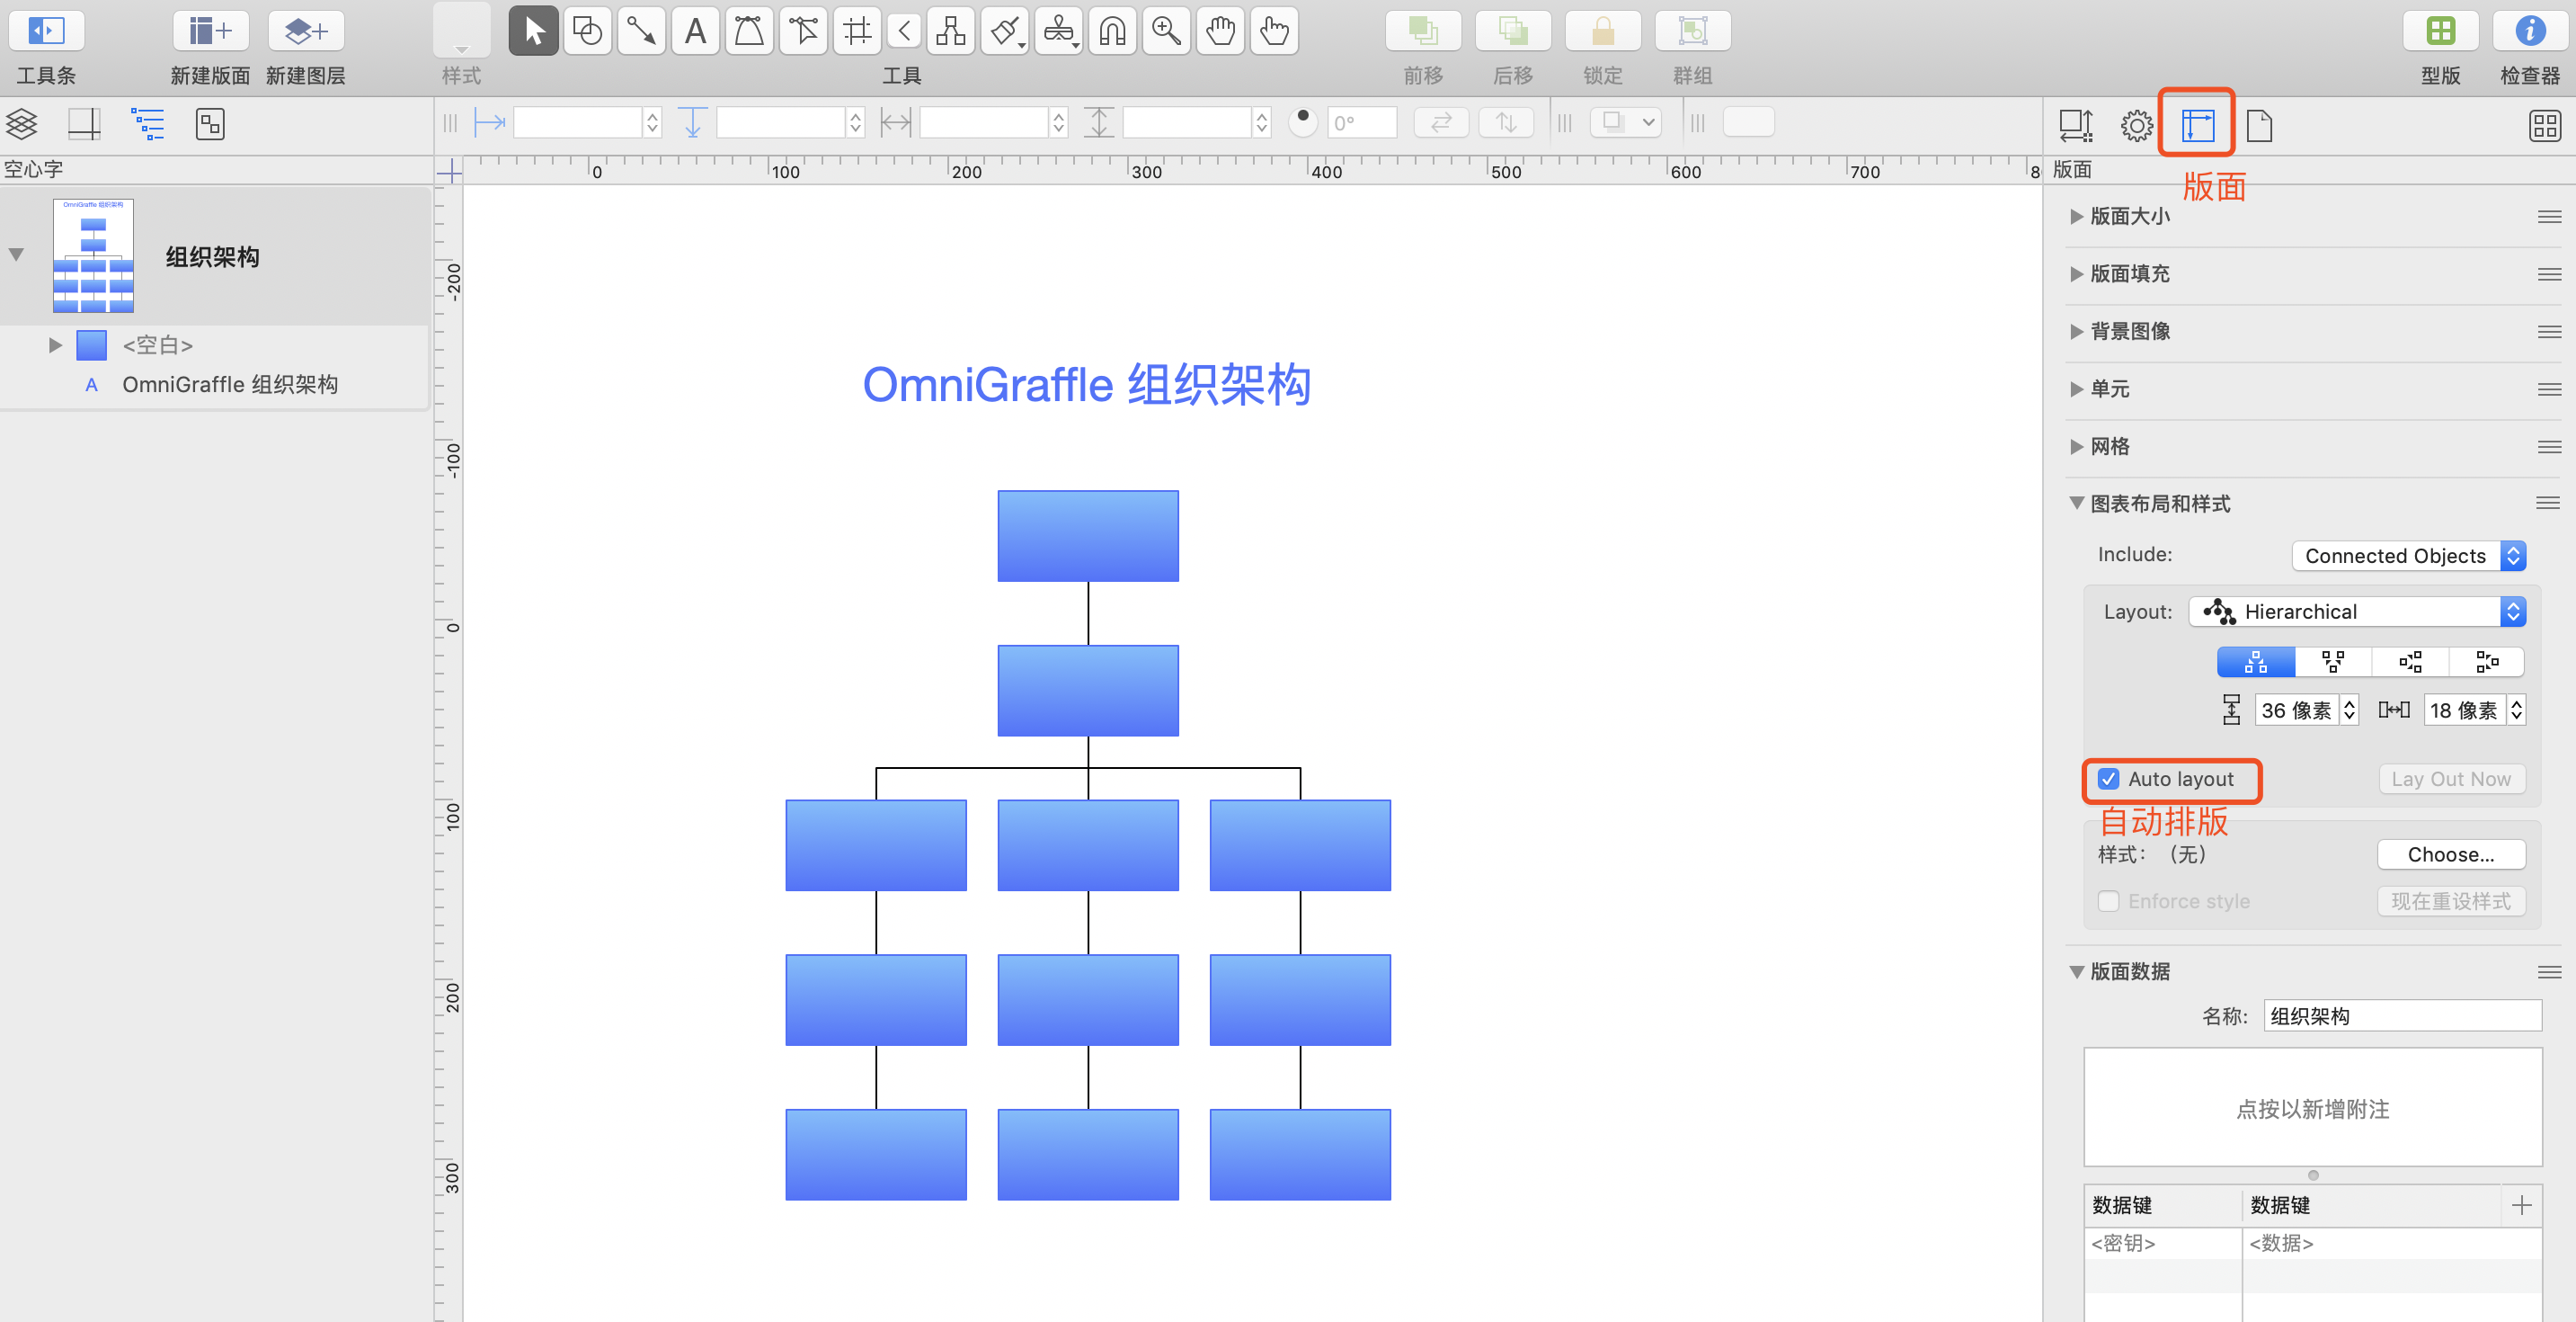Uncheck the Auto layout checkbox
This screenshot has height=1322, width=2576.
[x=2109, y=779]
